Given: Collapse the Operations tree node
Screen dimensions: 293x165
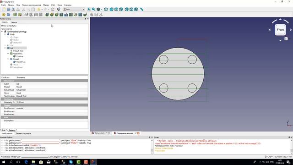Looking at the screenshot, I should coord(8,54).
